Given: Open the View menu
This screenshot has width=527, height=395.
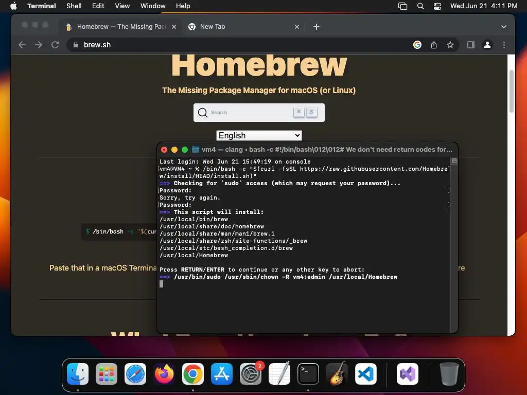Looking at the screenshot, I should point(122,6).
